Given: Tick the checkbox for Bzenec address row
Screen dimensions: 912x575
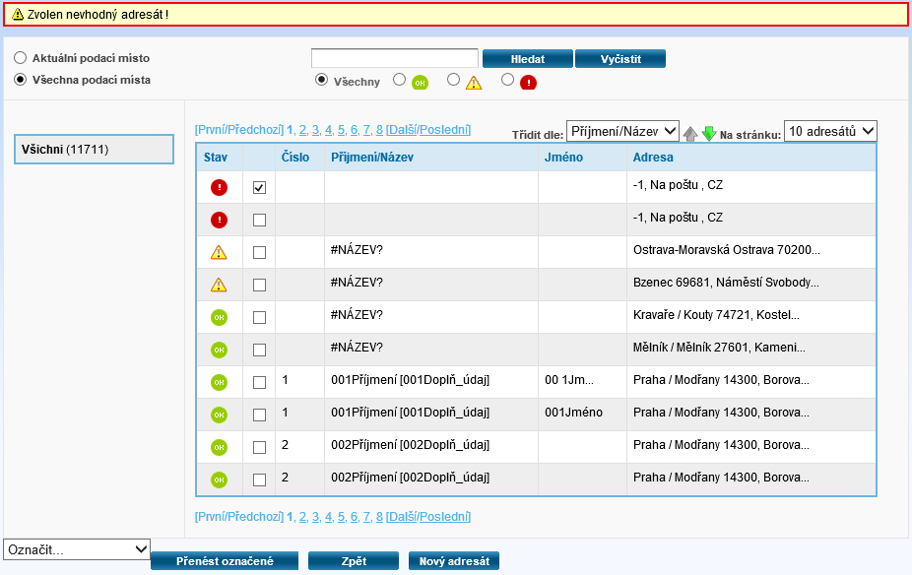Looking at the screenshot, I should tap(259, 285).
